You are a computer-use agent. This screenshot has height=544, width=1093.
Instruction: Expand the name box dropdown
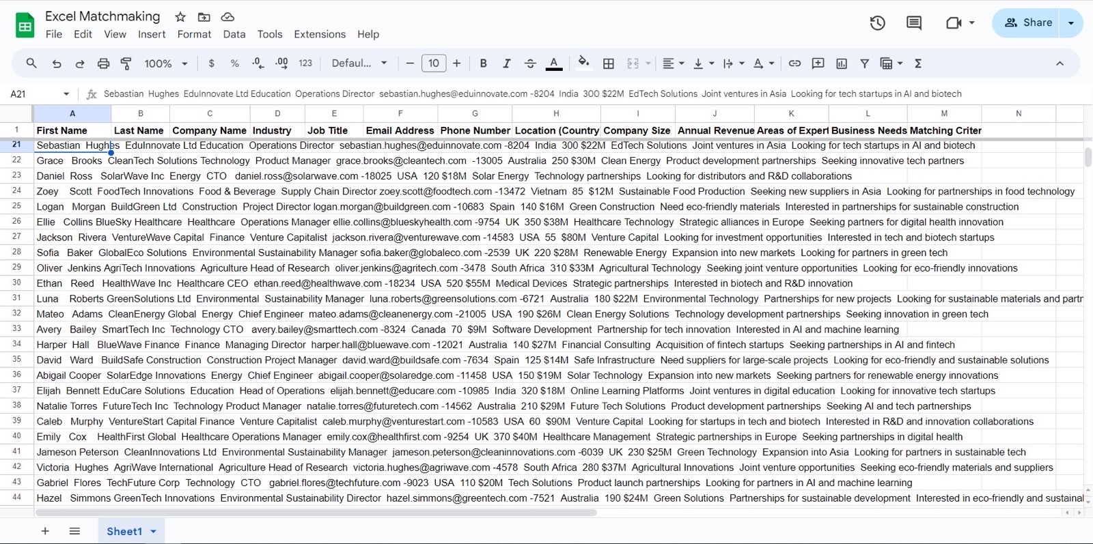pos(66,94)
